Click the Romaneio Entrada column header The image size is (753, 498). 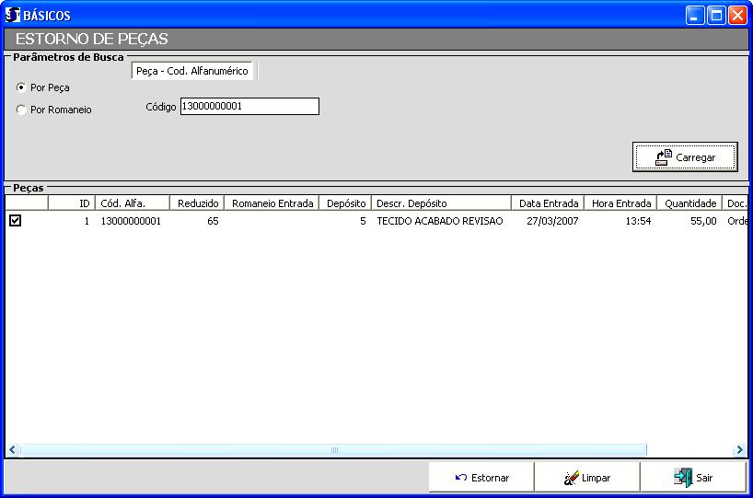[272, 203]
